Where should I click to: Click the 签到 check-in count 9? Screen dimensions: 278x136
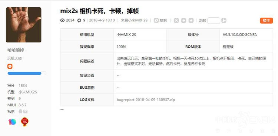coord(20,99)
